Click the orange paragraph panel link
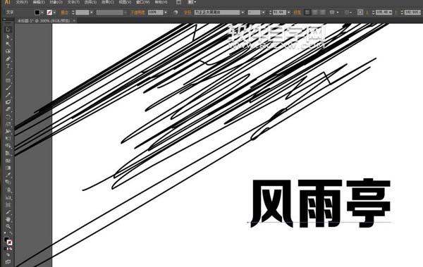This screenshot has height=267, width=423. click(x=298, y=13)
